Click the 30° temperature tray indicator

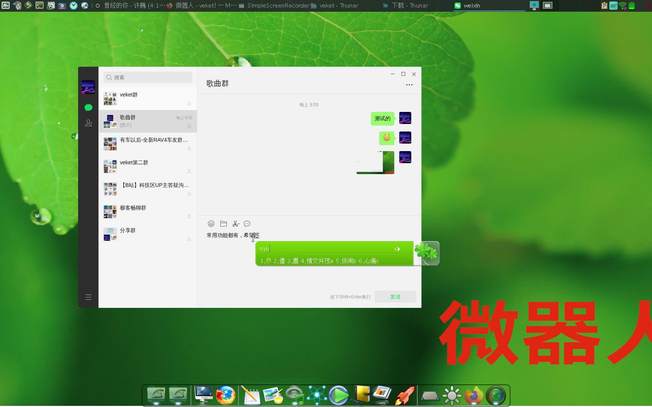point(614,6)
